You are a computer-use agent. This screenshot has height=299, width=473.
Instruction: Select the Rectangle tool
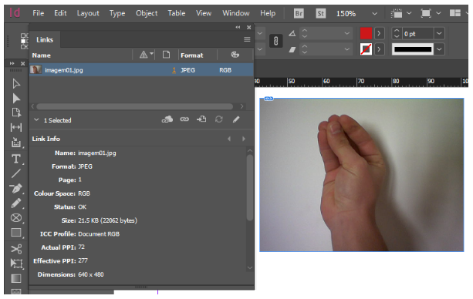(16, 233)
